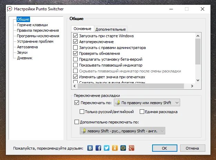
Task: Open 'Звуки' section
Action: (22, 52)
